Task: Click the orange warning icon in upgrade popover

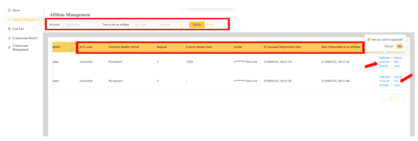Action: click(369, 39)
